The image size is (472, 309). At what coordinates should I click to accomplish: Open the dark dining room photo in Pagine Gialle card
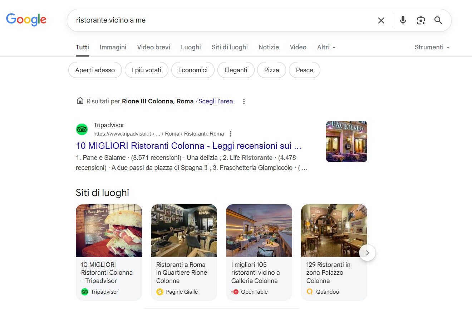pyautogui.click(x=184, y=231)
